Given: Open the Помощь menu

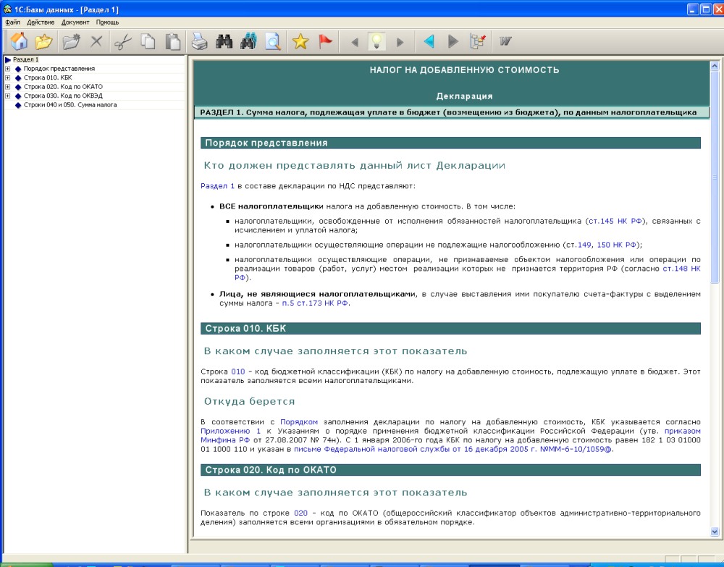Looking at the screenshot, I should tap(107, 22).
